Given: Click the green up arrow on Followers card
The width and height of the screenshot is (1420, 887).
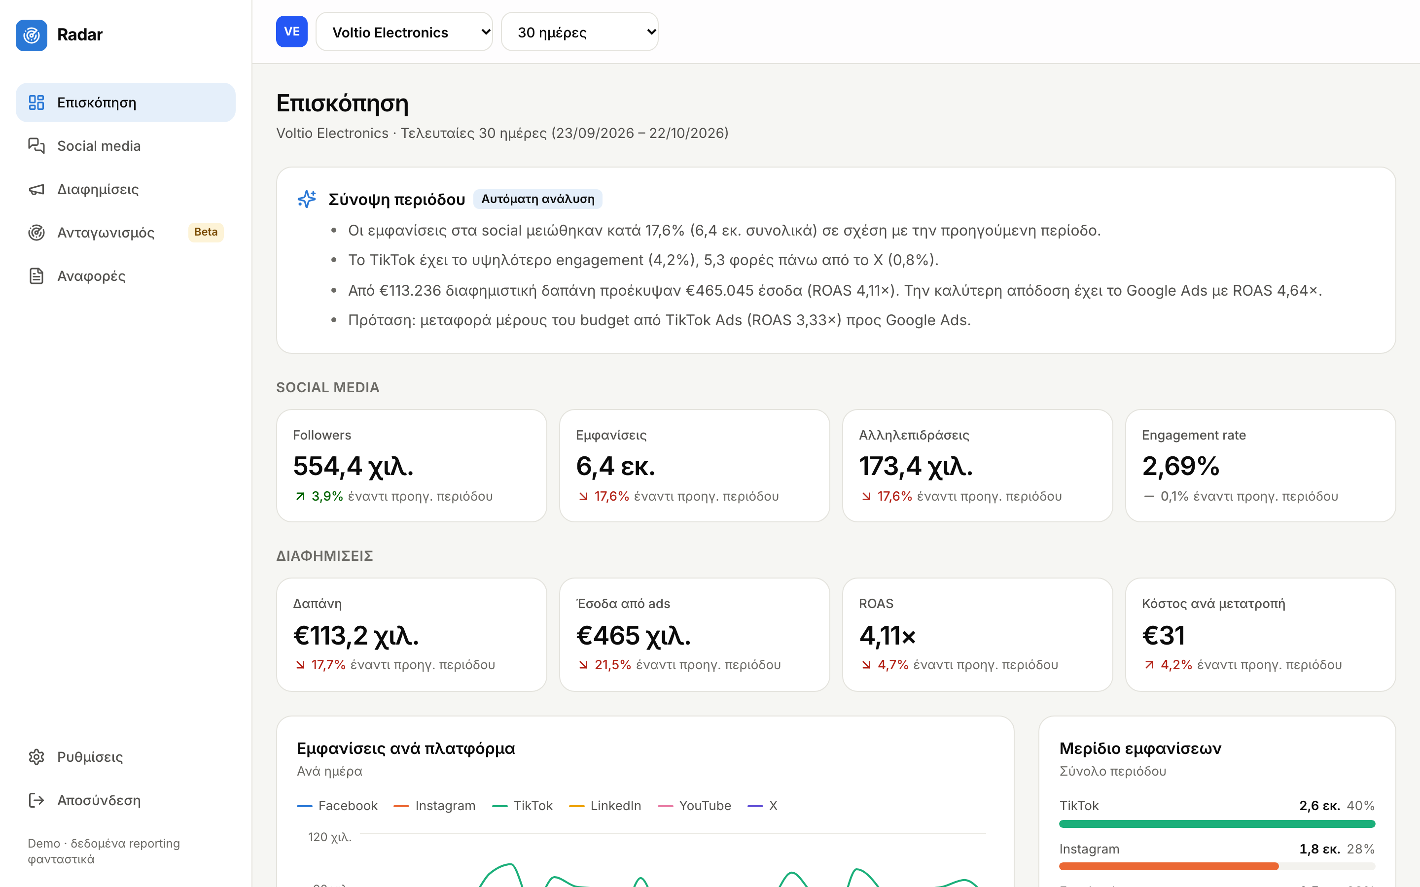Looking at the screenshot, I should point(300,496).
